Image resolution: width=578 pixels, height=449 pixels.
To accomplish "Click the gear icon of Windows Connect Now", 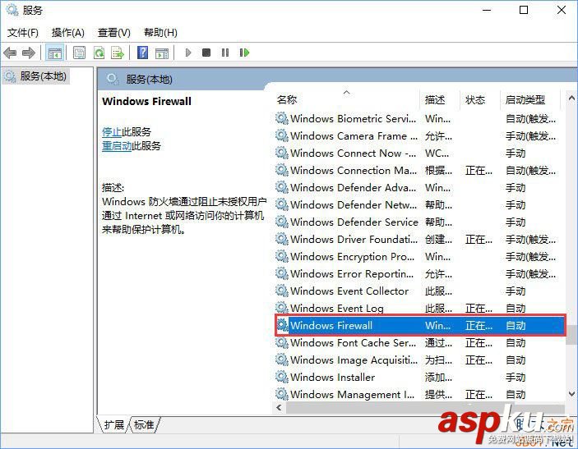I will tap(282, 153).
